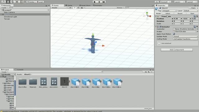The height and width of the screenshot is (112, 199).
Task: Collapse the Transform component
Action: point(156,16)
